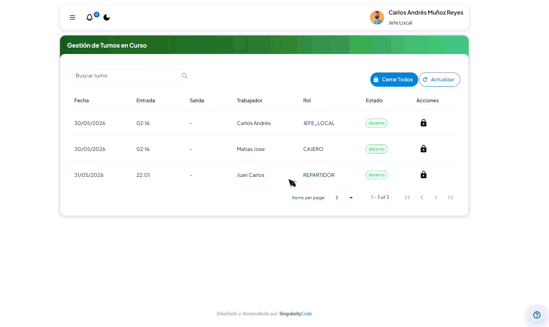
Task: Click the 1 - 3 of 3 range label
Action: pyautogui.click(x=380, y=197)
